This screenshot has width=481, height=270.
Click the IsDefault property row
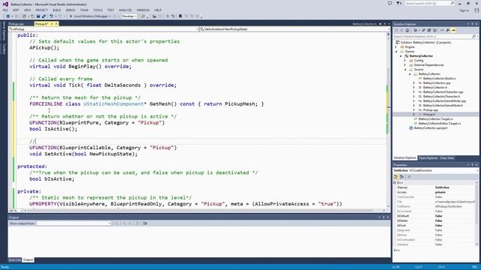point(435,216)
